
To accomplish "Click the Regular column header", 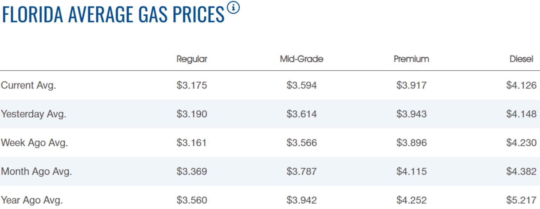I will coord(192,59).
